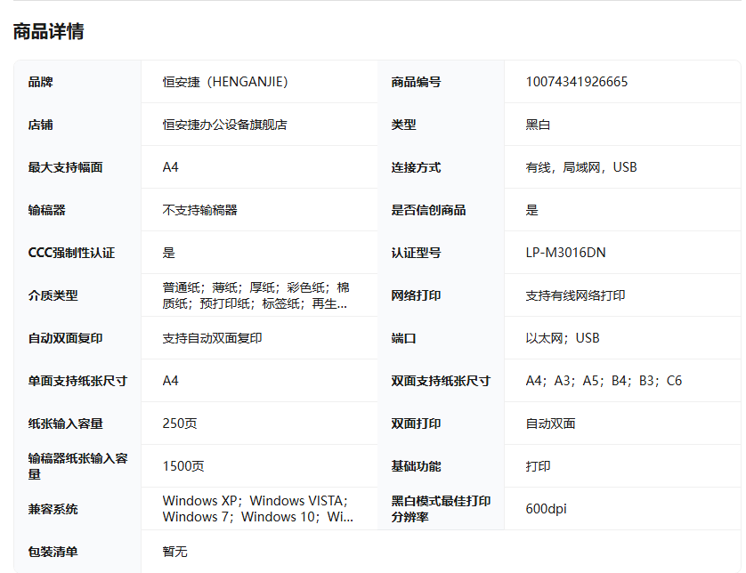Viewport: 746px width, 573px height.
Task: Click the 是否信创商品 label
Action: click(428, 210)
